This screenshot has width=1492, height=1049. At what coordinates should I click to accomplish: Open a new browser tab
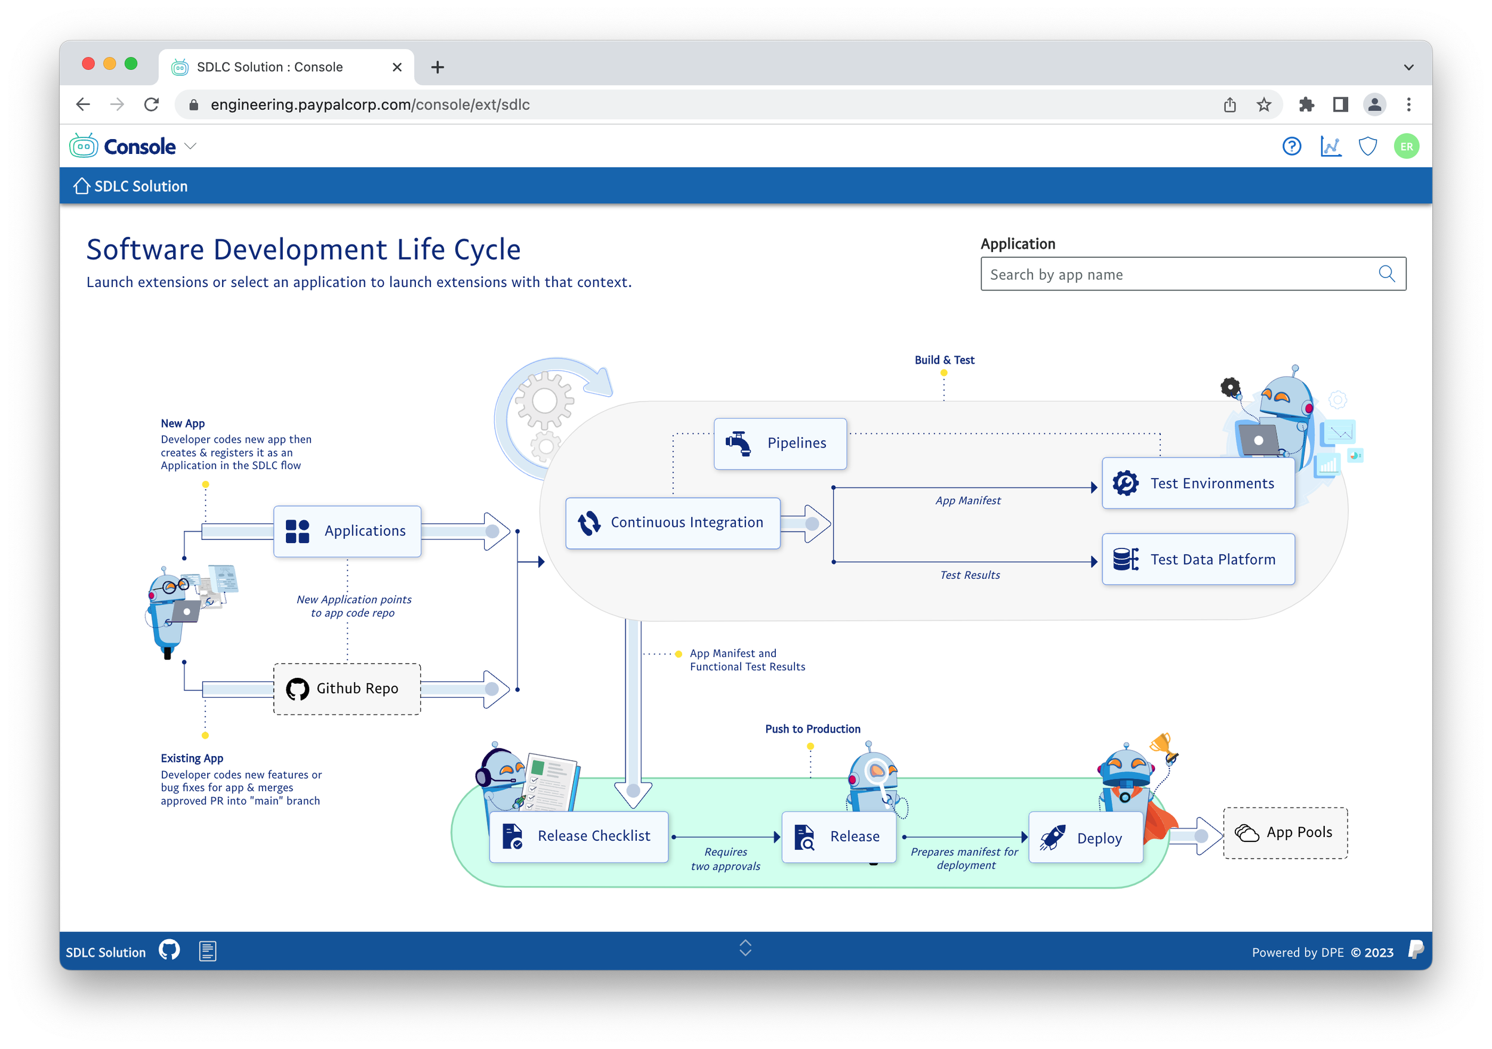pos(437,67)
